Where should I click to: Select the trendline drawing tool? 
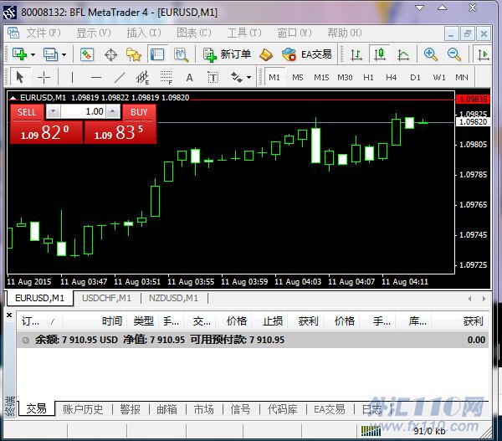pyautogui.click(x=120, y=77)
